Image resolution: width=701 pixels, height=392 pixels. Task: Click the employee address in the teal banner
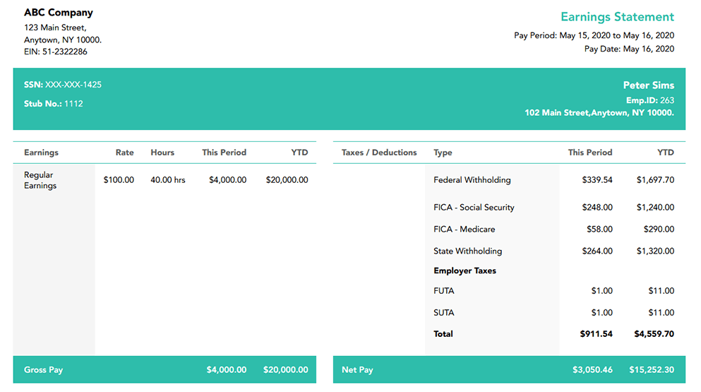[599, 112]
